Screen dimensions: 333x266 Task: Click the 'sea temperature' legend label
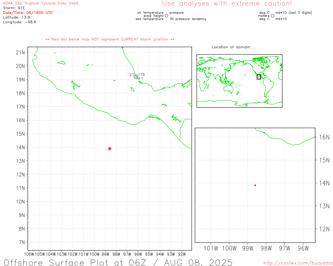tap(150, 19)
